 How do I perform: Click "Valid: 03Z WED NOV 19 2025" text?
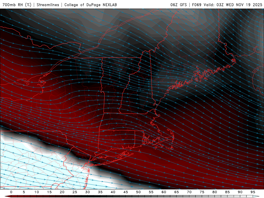pos(233,5)
